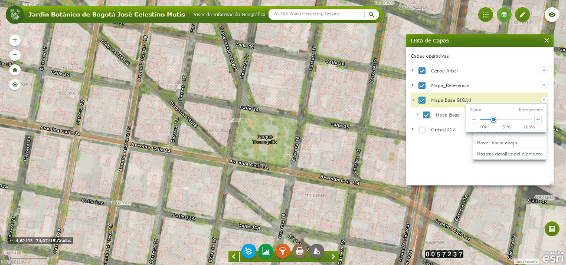
Task: Click the transparency slider handle
Action: 493,120
